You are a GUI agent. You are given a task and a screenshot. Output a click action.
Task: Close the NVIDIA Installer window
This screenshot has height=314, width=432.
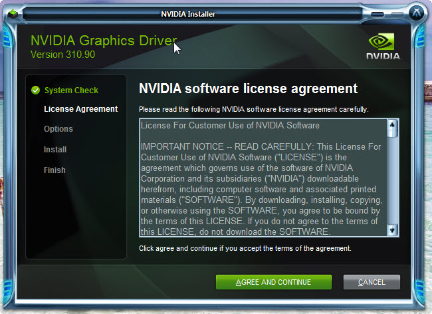pyautogui.click(x=416, y=13)
